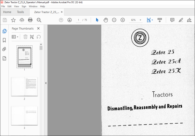Select the Highlight text pen
Viewport: 195px width, 136px height.
tap(181, 20)
